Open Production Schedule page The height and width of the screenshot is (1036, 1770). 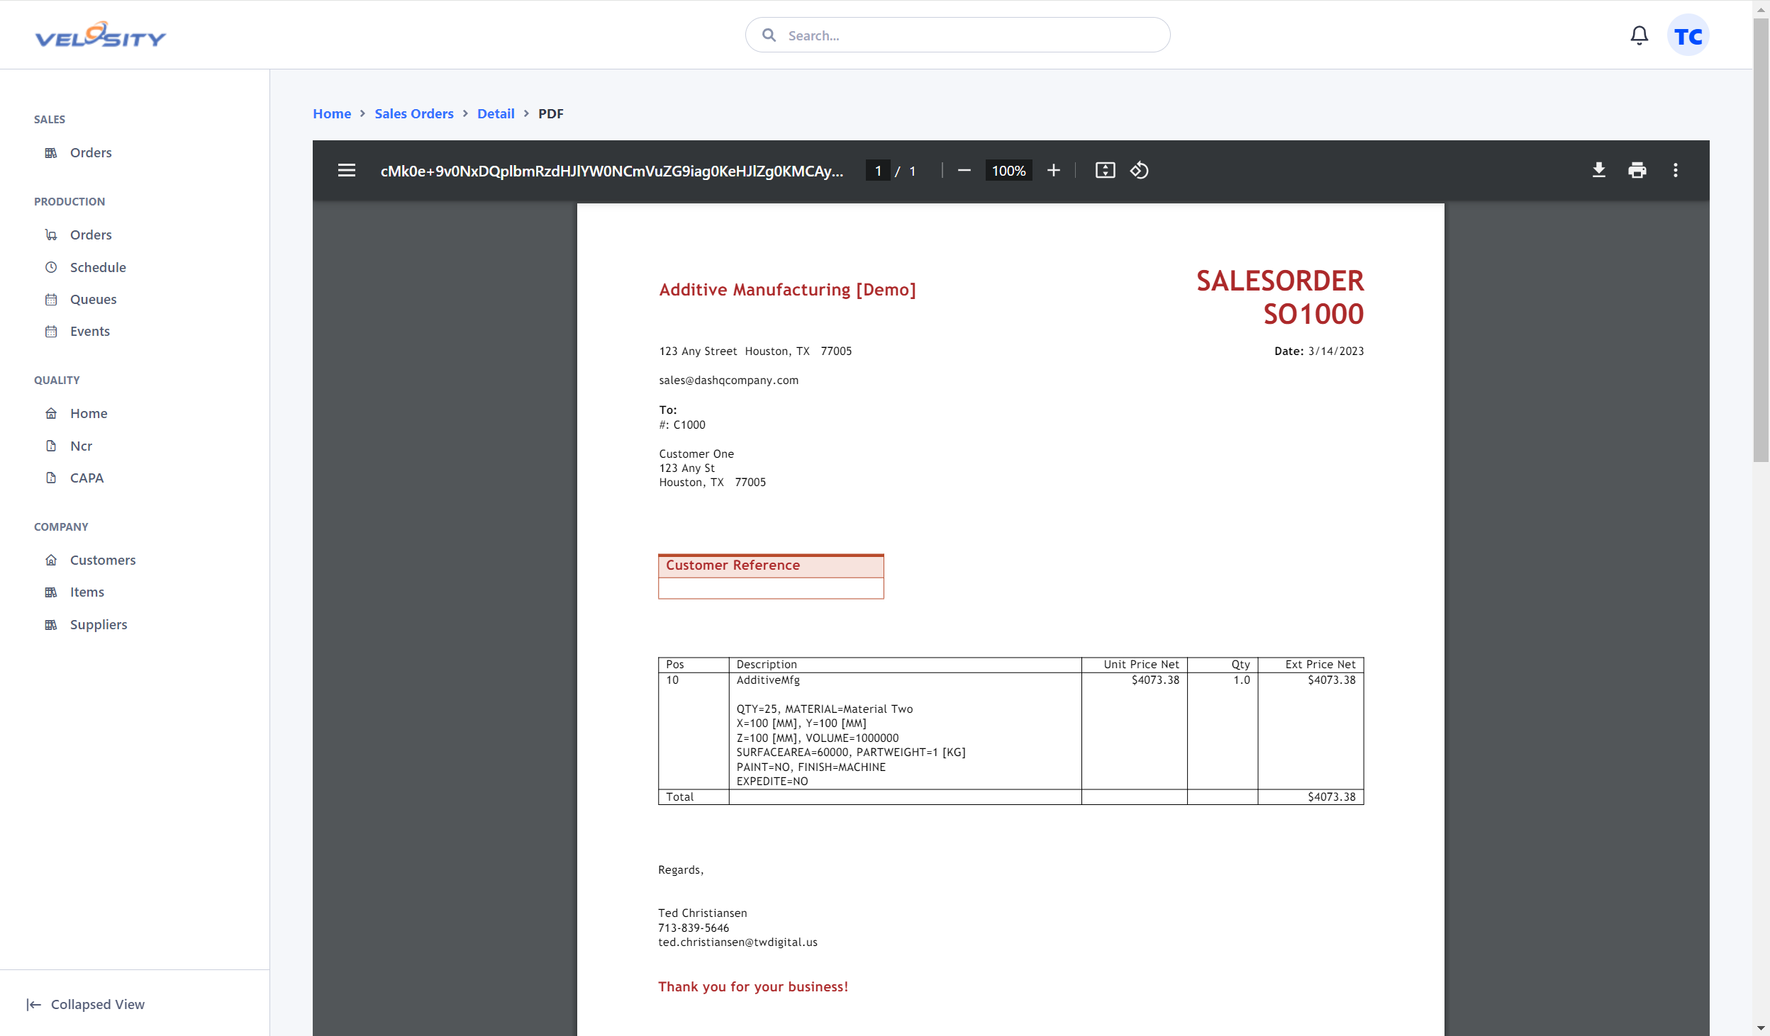[98, 267]
